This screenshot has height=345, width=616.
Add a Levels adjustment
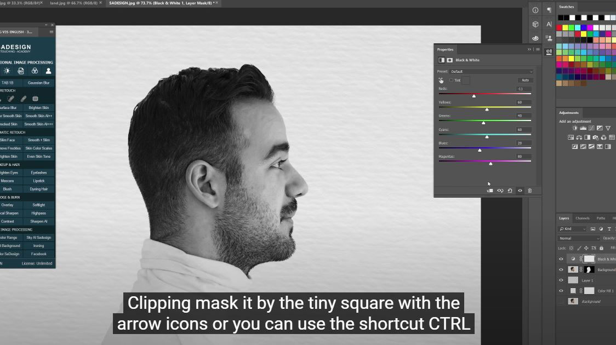(583, 128)
